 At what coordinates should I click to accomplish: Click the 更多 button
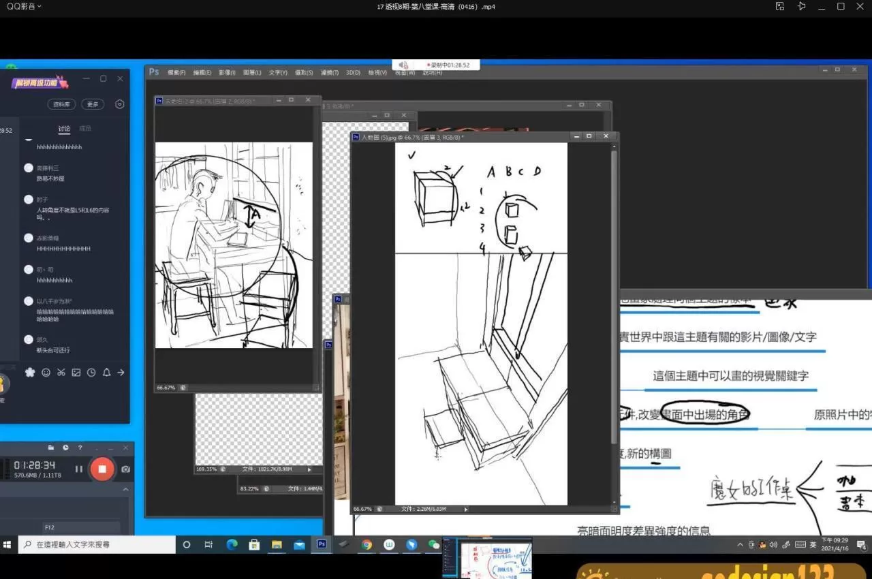pyautogui.click(x=93, y=104)
